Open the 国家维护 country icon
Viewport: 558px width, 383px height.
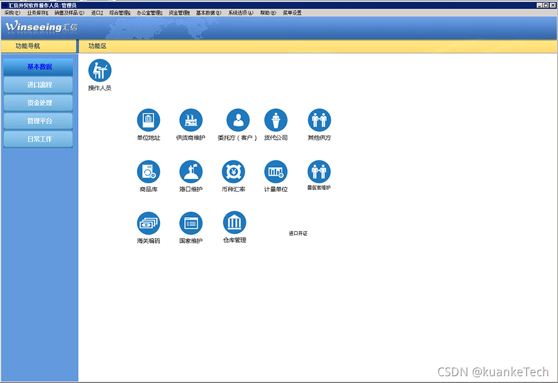coord(191,223)
